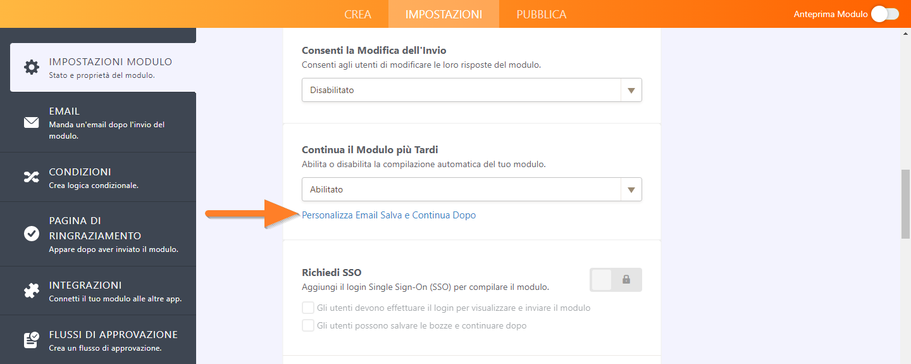911x364 pixels.
Task: Click the Flussi di Approvazione icon
Action: [x=31, y=340]
